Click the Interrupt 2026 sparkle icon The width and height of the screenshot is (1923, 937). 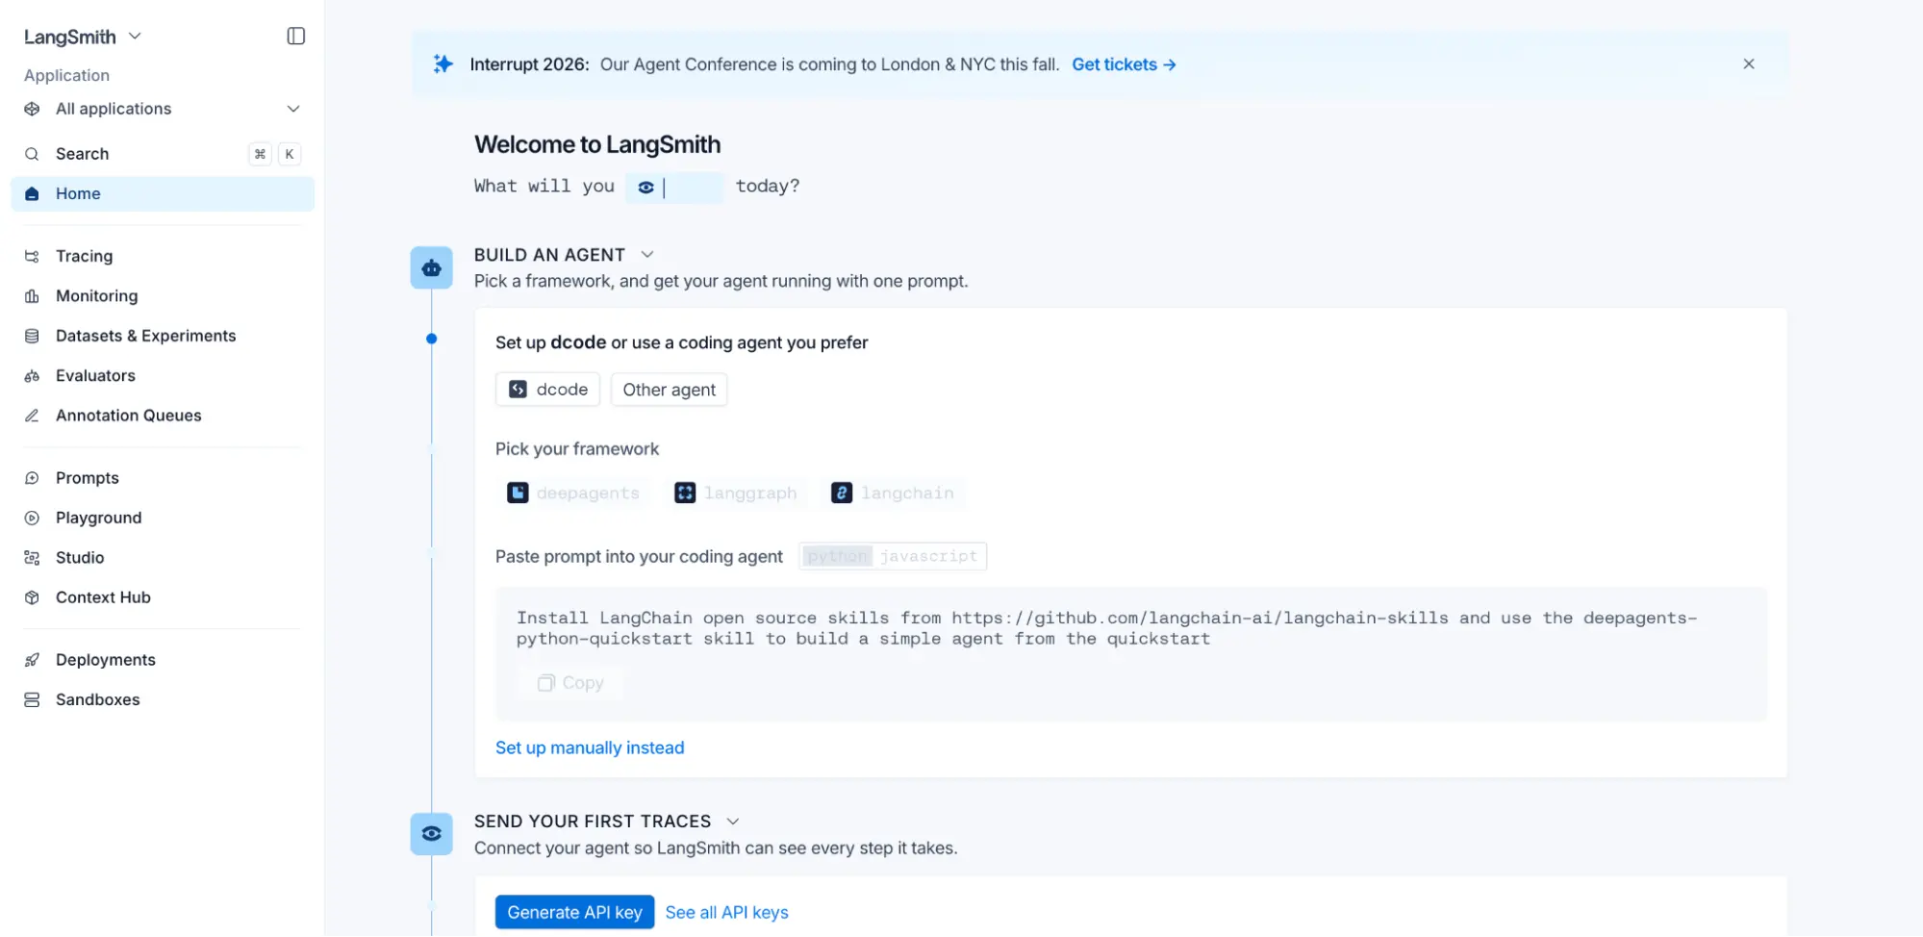coord(443,64)
